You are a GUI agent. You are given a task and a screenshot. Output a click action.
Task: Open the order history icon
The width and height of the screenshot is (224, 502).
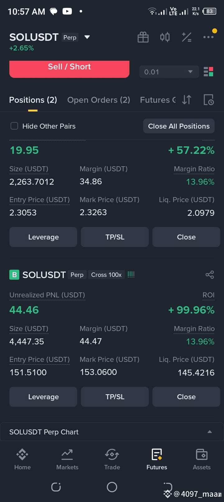tap(208, 100)
